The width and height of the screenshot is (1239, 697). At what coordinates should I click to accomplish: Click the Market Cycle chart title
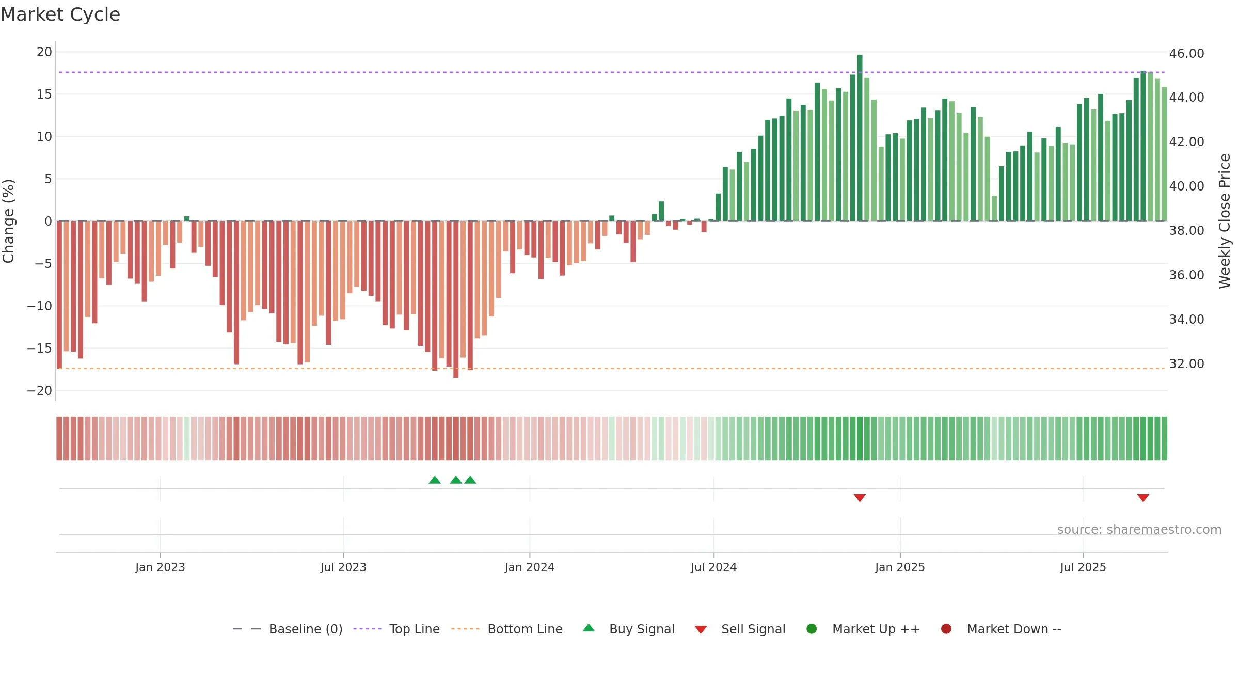click(60, 14)
